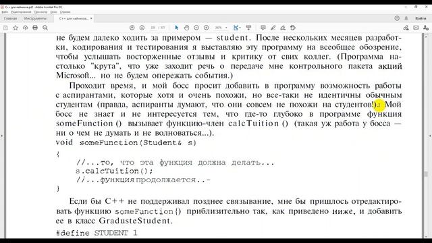Choose the Hand pan tool

point(186,28)
